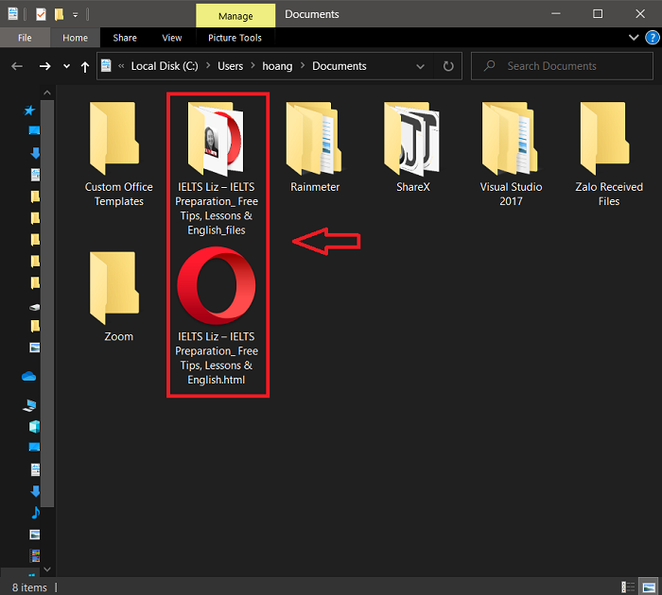
Task: Open the Music library icon in sidebar
Action: pyautogui.click(x=36, y=512)
